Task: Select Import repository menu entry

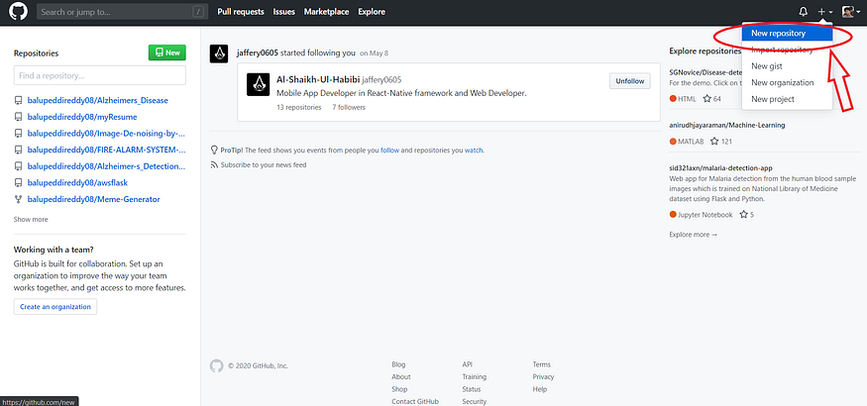Action: [787, 50]
